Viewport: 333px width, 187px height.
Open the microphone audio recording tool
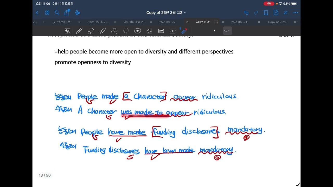(x=77, y=12)
